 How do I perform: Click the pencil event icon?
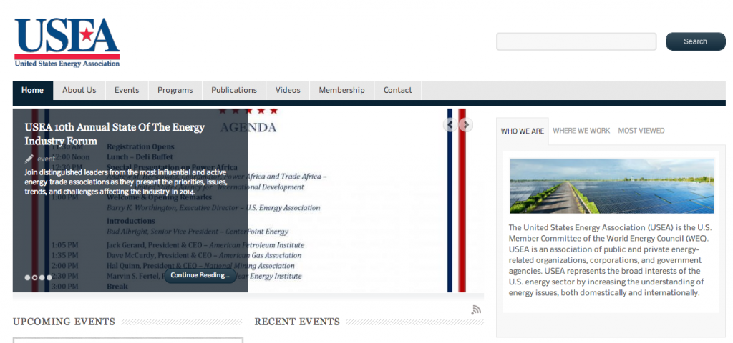click(29, 159)
